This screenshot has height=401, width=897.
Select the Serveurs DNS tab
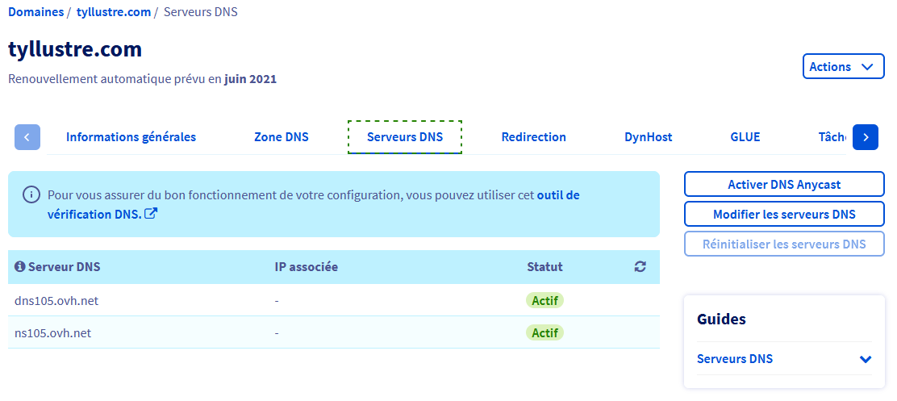click(x=405, y=137)
